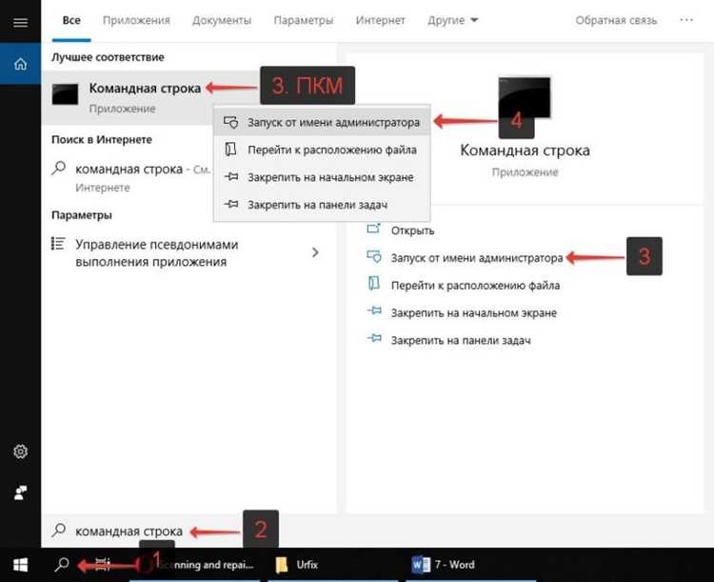The width and height of the screenshot is (714, 582).
Task: Click file location icon in context menu
Action: tap(231, 149)
